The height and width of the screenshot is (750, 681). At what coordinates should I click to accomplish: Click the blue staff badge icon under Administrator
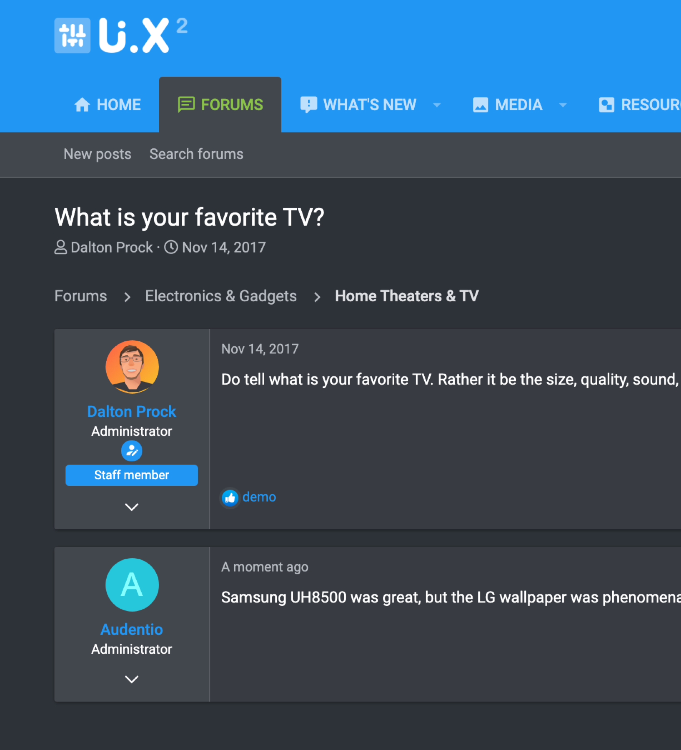[x=132, y=451]
